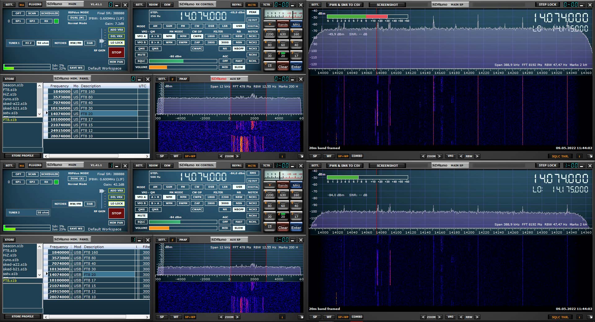Click left scroll arrow in instance 1 memory table
This screenshot has height=322, width=595.
point(46,317)
